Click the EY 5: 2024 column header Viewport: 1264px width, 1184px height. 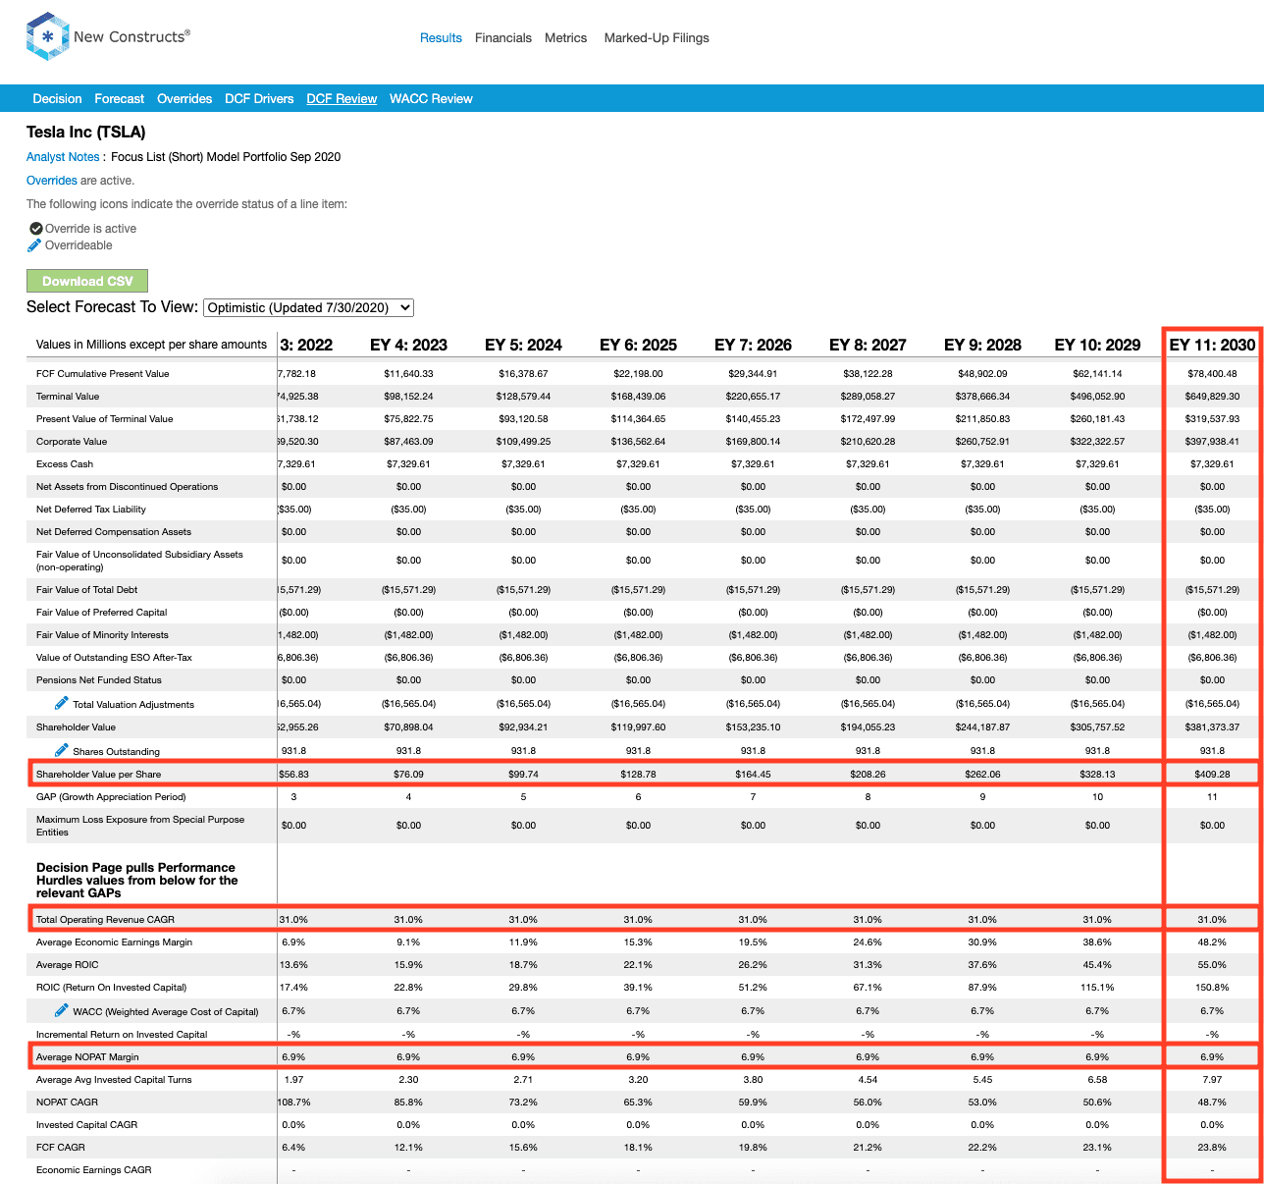[x=523, y=345]
